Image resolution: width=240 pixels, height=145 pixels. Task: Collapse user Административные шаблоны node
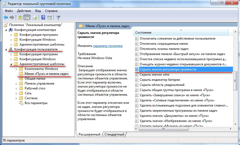[11, 64]
